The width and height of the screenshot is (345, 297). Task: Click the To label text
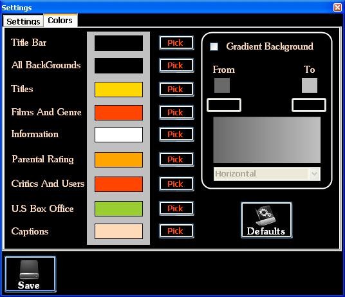point(310,70)
